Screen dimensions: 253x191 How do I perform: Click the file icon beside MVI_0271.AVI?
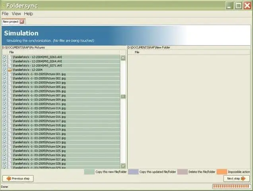(x=10, y=66)
